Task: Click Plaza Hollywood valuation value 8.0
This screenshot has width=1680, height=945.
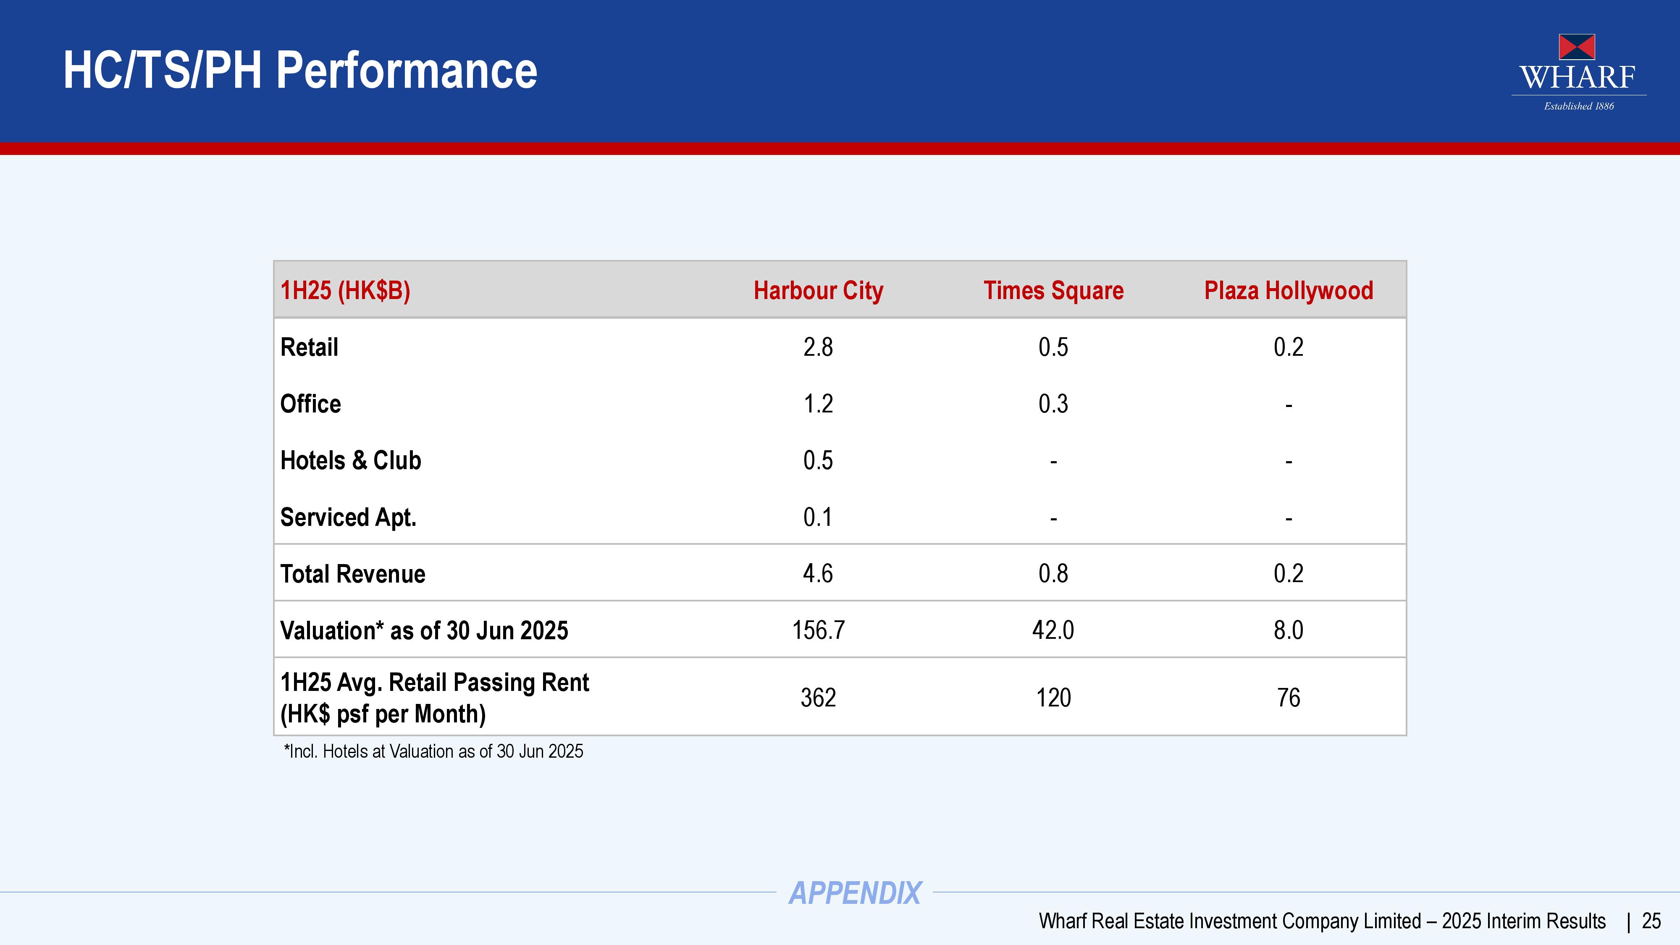Action: [1288, 630]
